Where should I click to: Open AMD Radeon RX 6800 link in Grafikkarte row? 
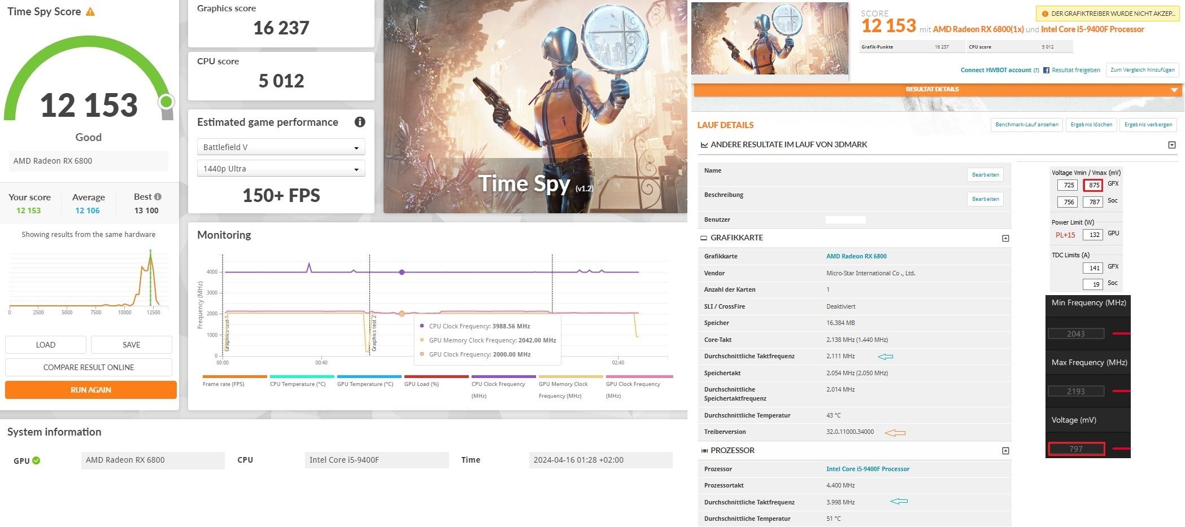tap(856, 256)
